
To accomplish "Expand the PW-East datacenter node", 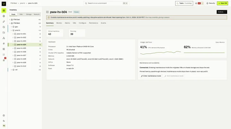I will [x=10, y=19].
